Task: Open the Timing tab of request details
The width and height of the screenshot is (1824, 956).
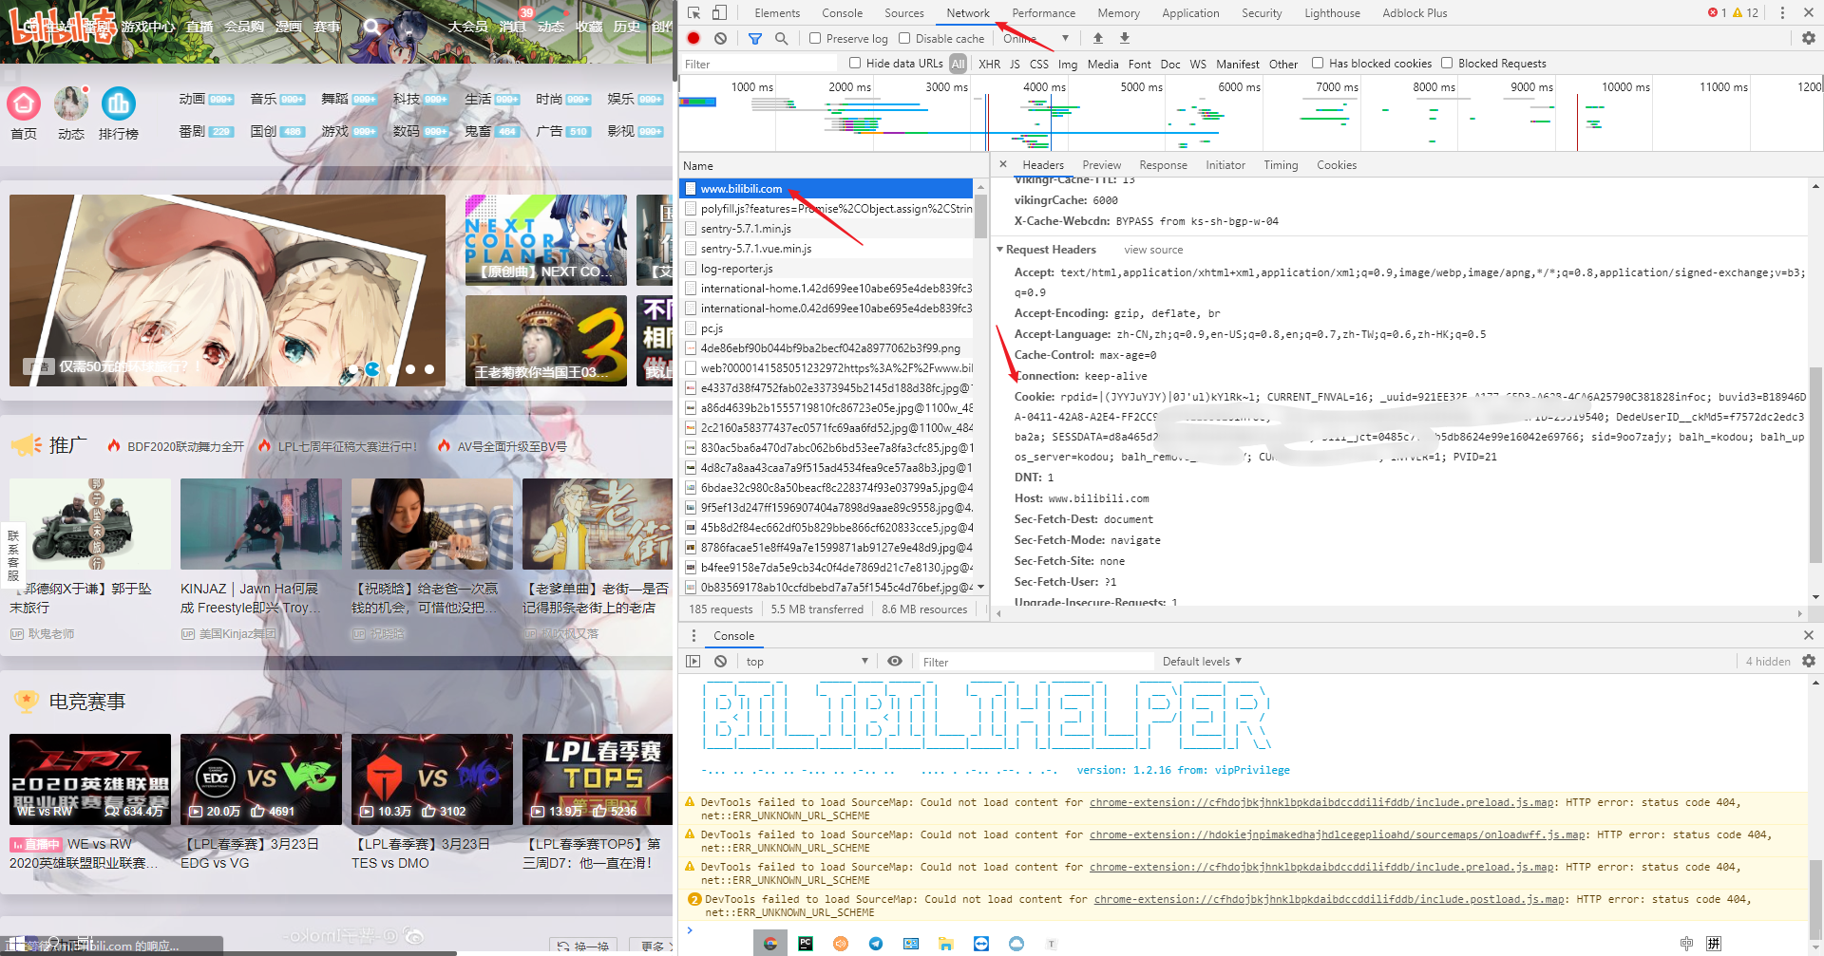Action: click(x=1281, y=164)
